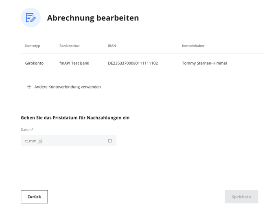Click the 'Datum*' field label
Screen dimensions: 280x216
point(27,130)
